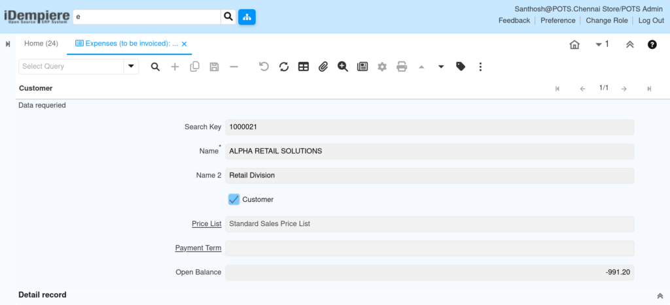Image resolution: width=670 pixels, height=305 pixels.
Task: Click the Find Record toolbar icon
Action: 156,67
